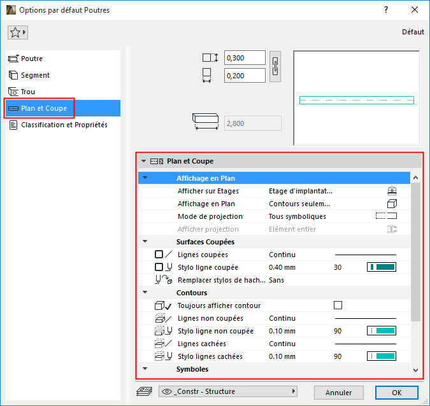Open the _Constr - Structure layer dropdown

[x=228, y=391]
